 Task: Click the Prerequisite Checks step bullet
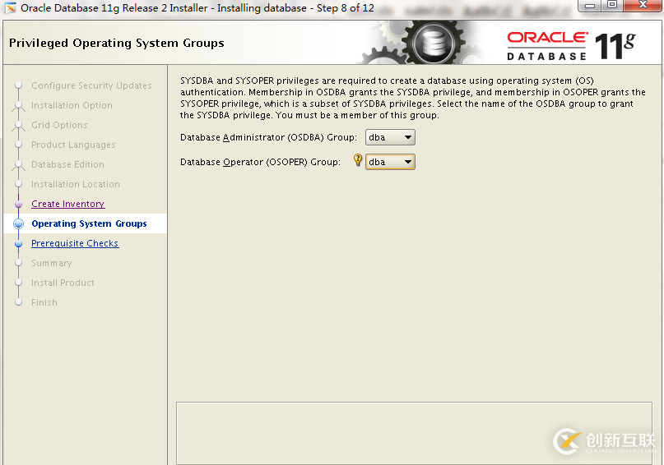click(18, 244)
